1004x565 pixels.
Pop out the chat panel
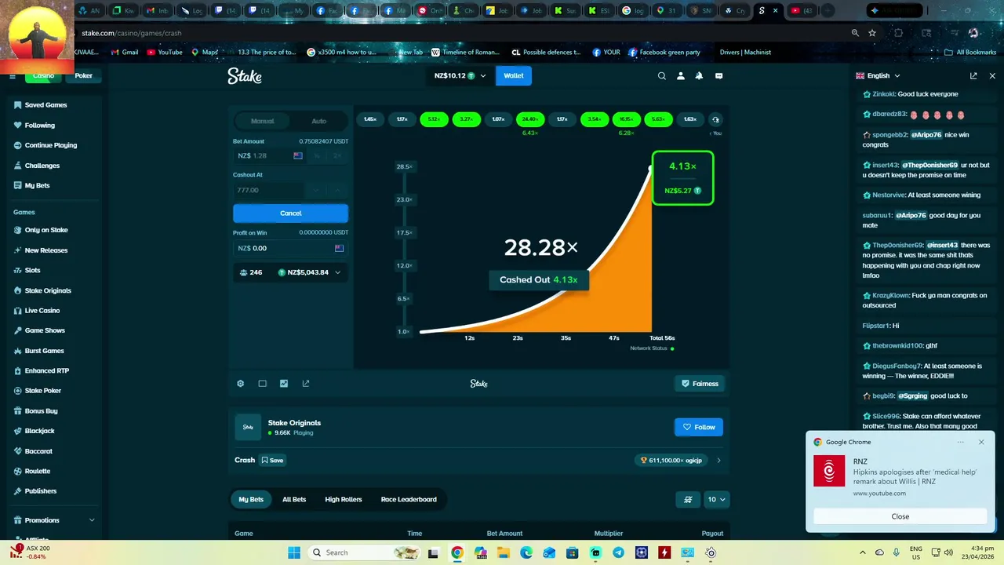click(x=973, y=76)
